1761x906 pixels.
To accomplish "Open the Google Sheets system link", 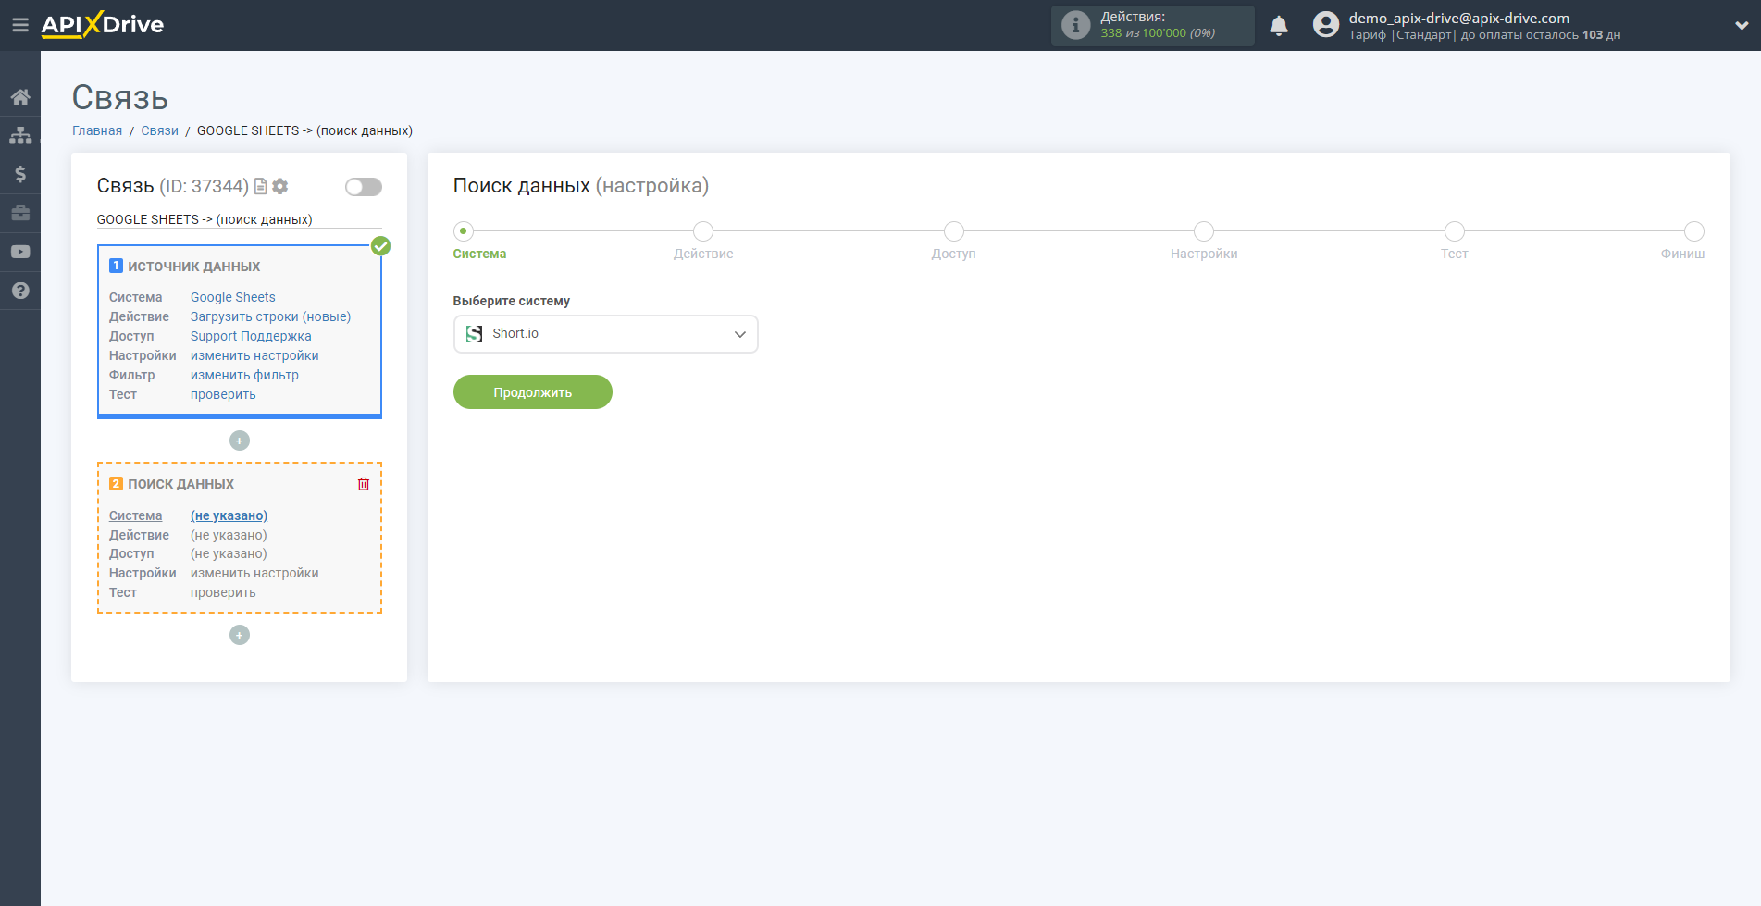I will 233,297.
